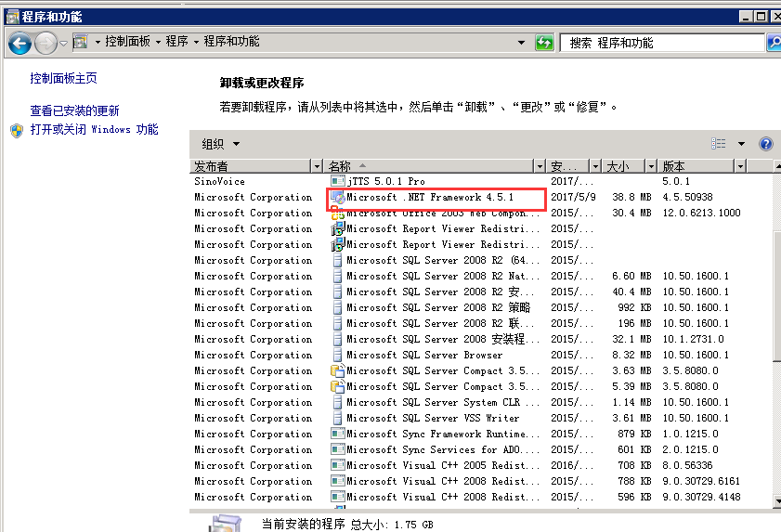This screenshot has width=781, height=532.
Task: Open the 大小 column filter dropdown
Action: [x=651, y=166]
